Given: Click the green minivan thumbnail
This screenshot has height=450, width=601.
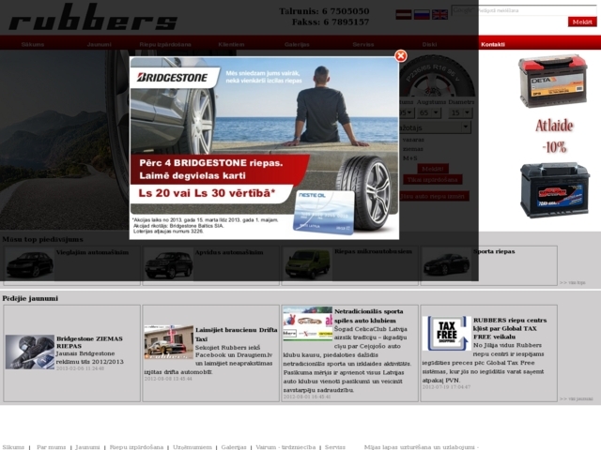Looking at the screenshot, I should [x=307, y=264].
